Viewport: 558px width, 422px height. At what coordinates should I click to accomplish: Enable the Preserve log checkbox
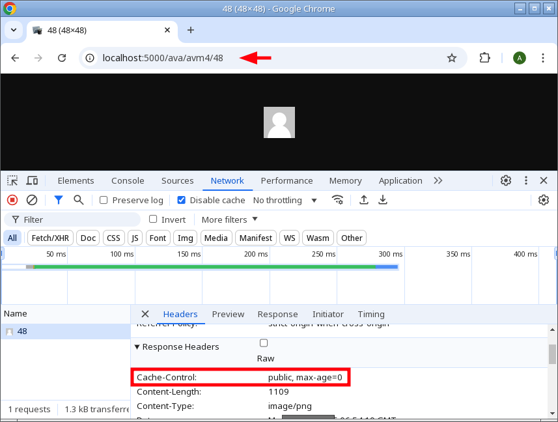104,201
